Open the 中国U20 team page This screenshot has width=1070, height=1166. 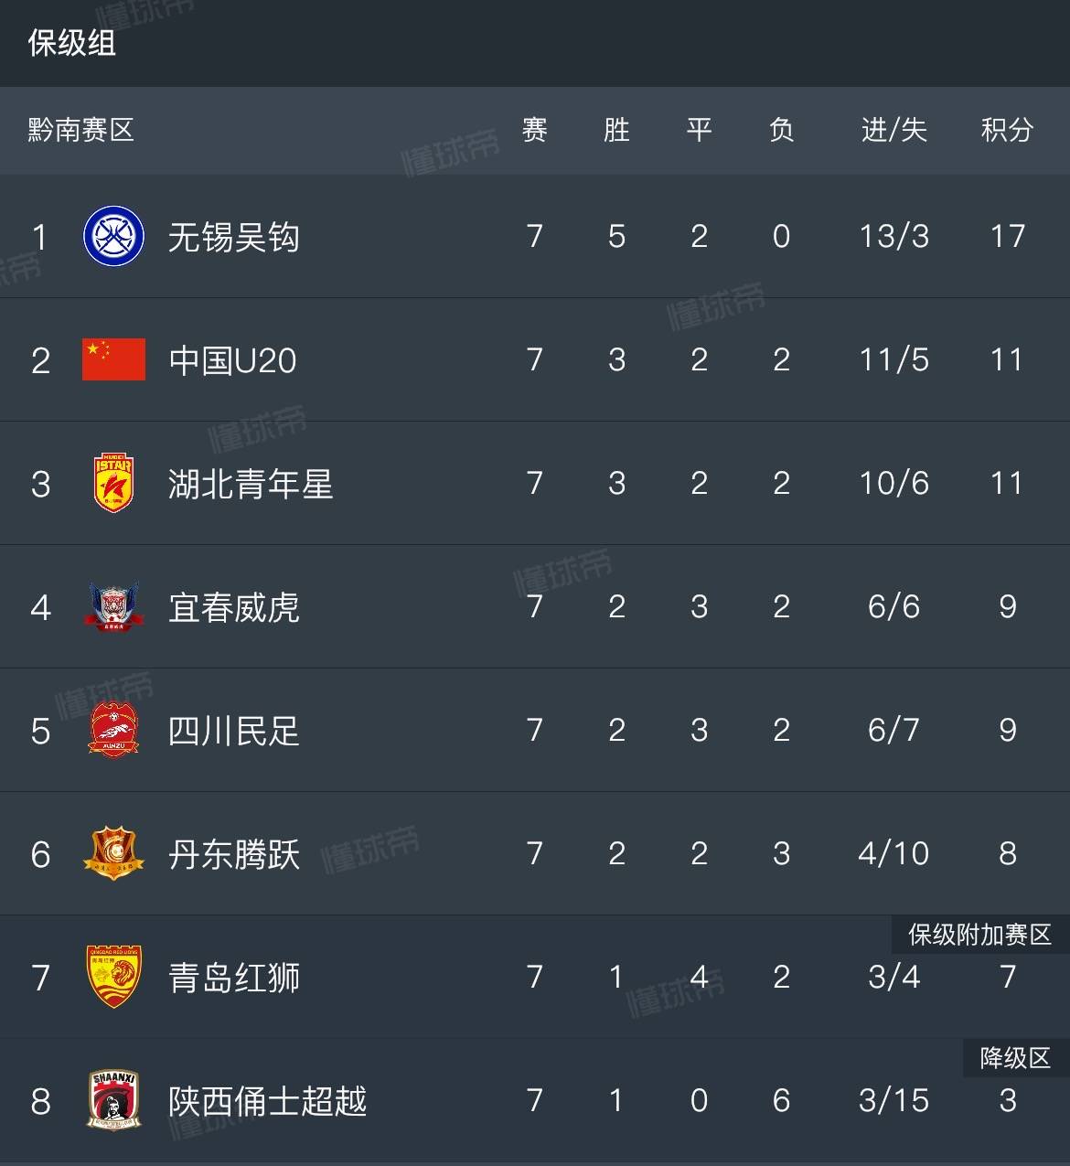[232, 360]
